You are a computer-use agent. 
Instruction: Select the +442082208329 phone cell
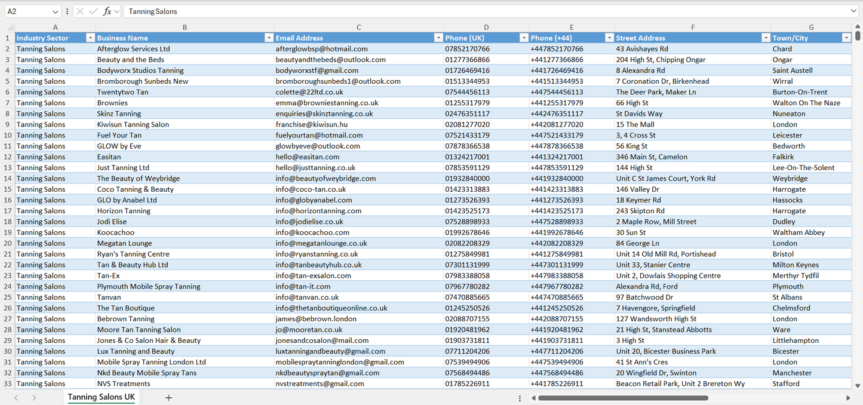(572, 243)
